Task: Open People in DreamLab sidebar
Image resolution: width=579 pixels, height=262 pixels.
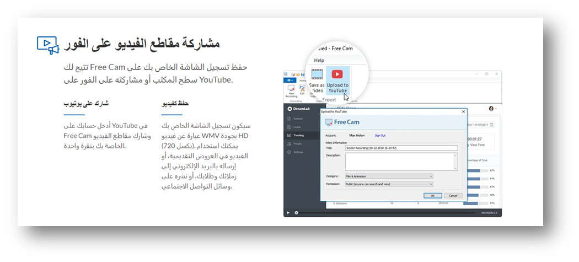Action: point(294,144)
